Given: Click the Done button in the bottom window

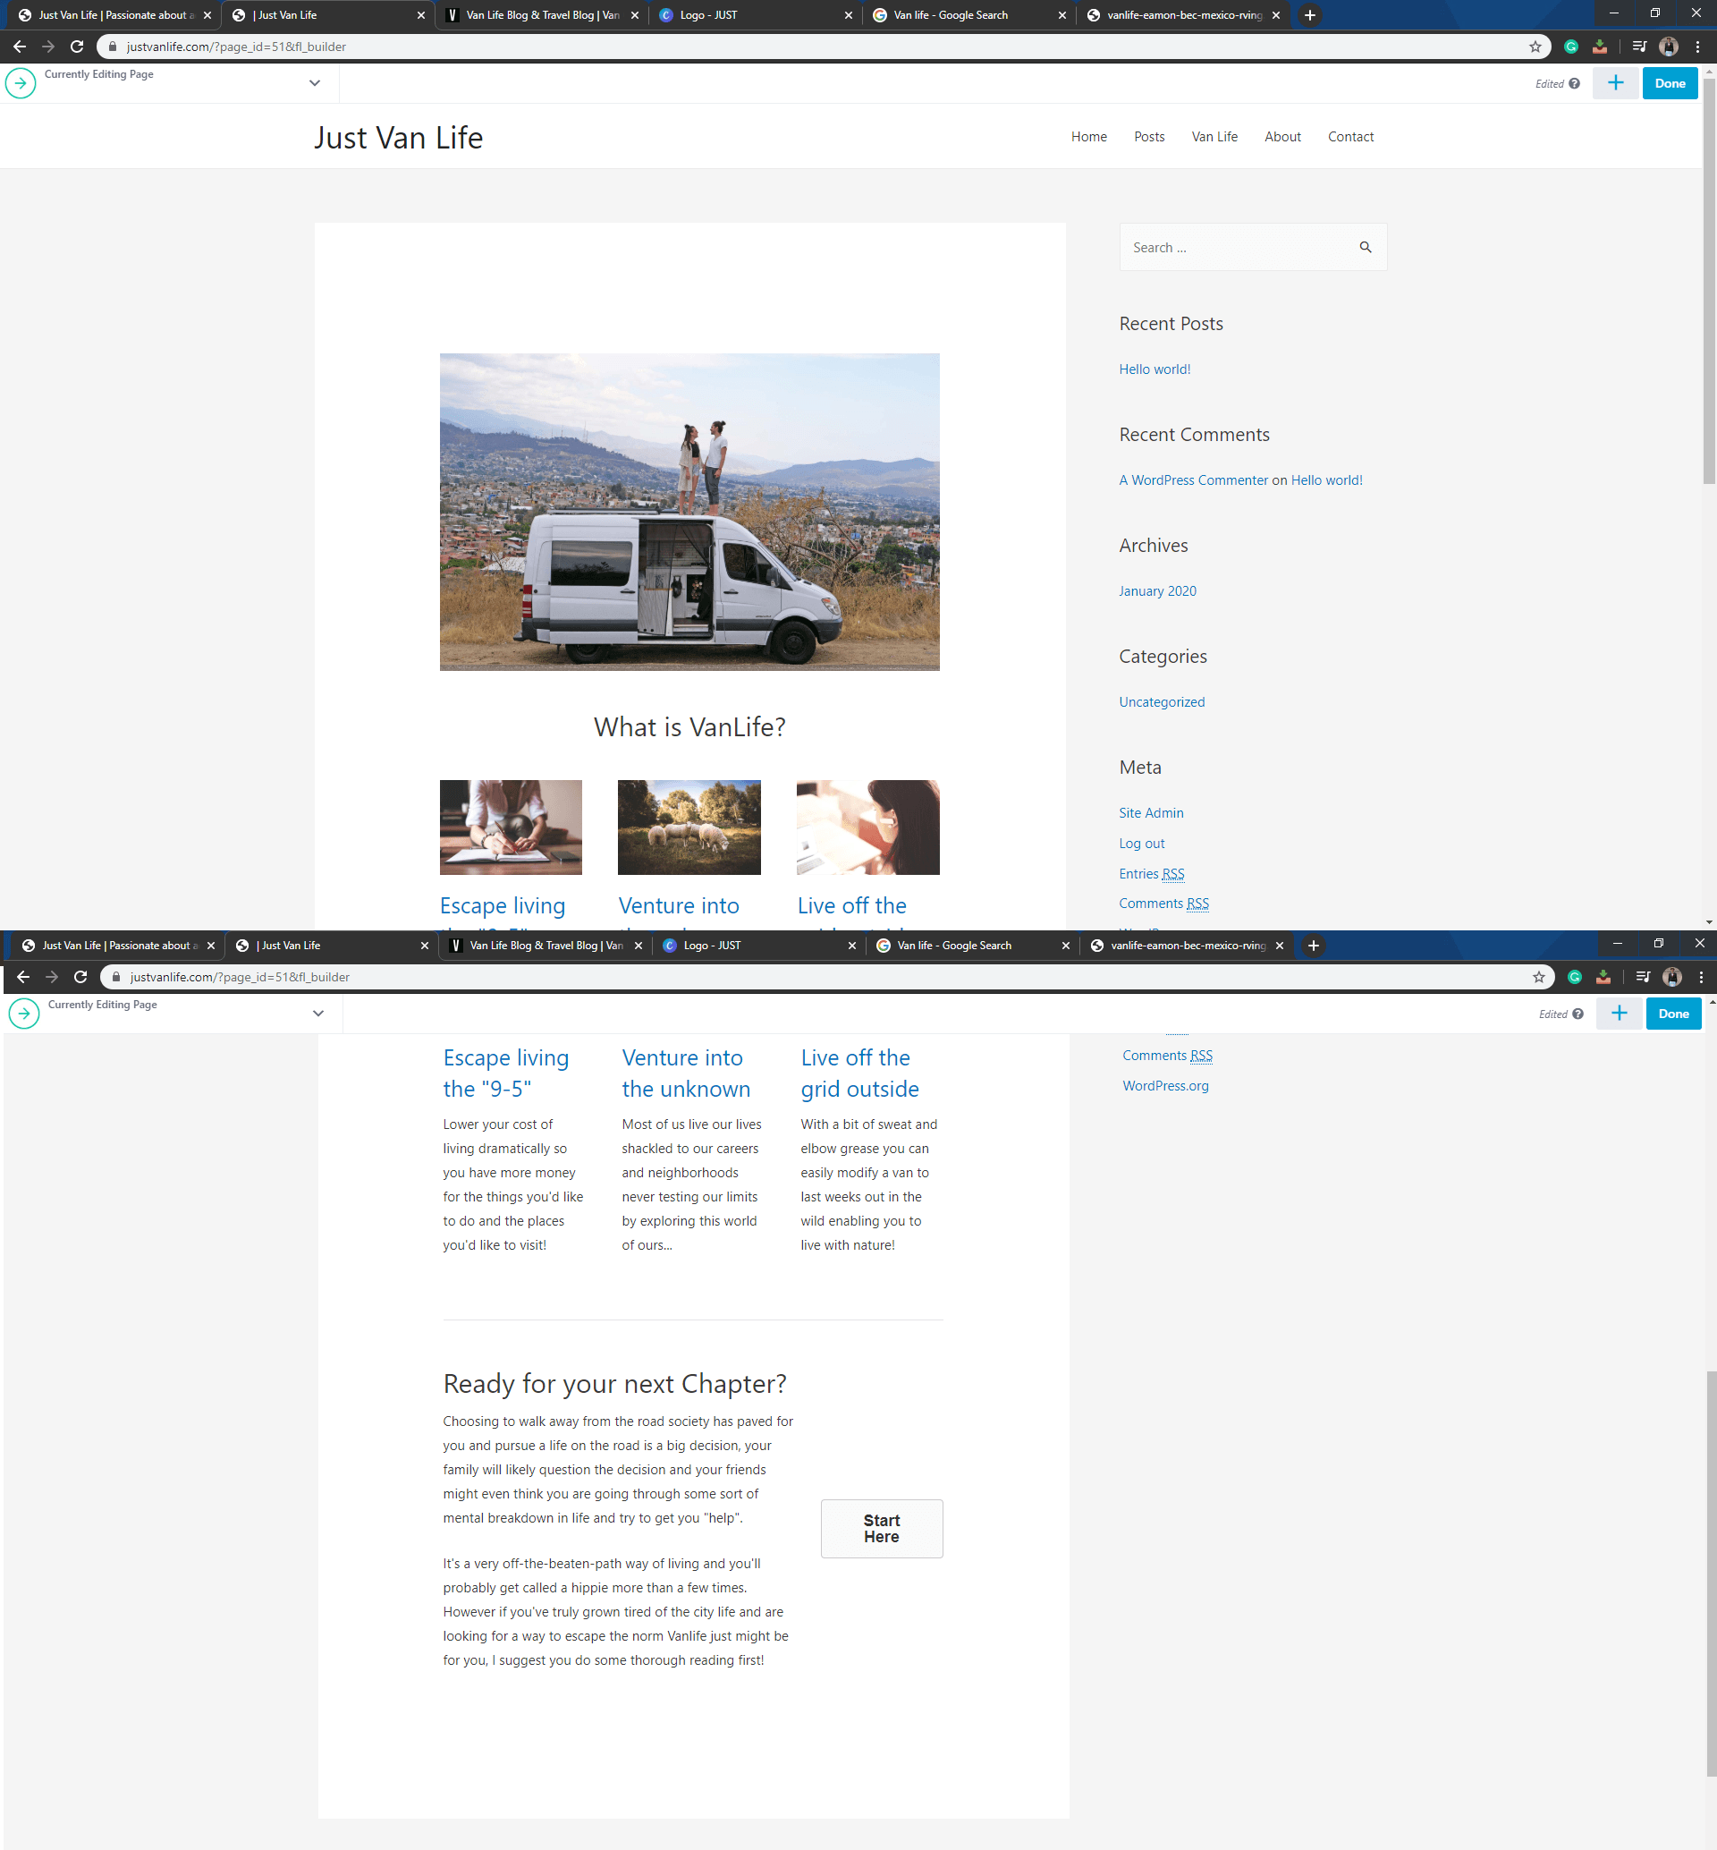Looking at the screenshot, I should (x=1673, y=1014).
